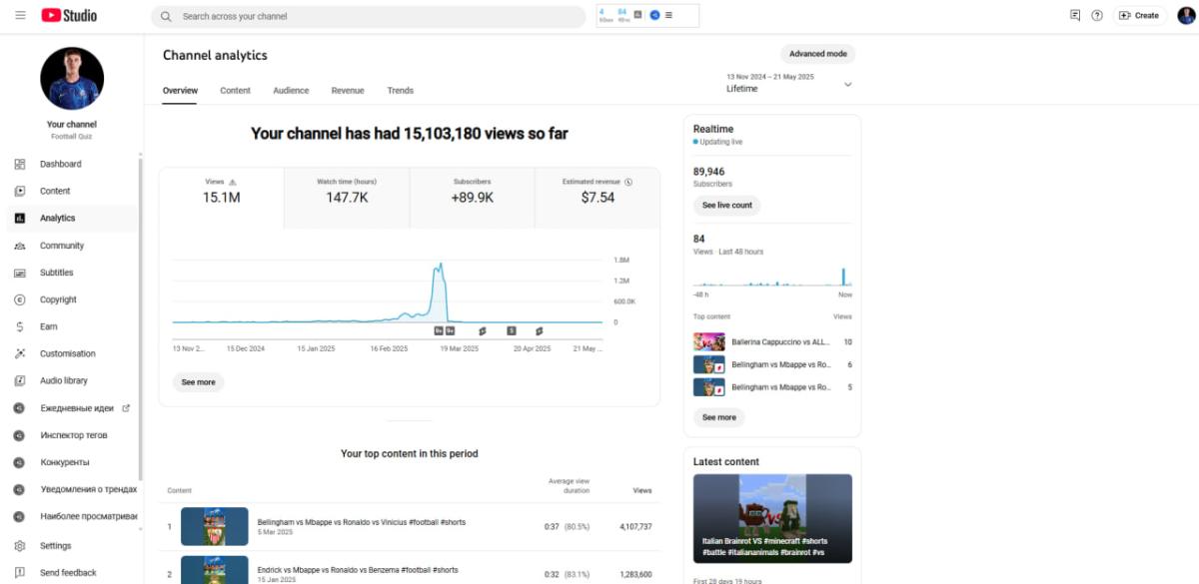Open the date range Lifetime dropdown

pos(789,83)
